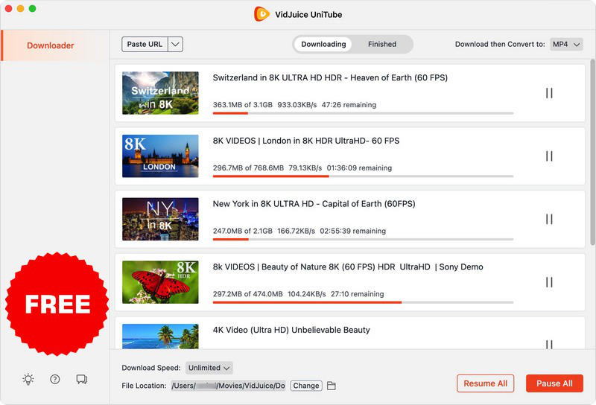Expand the Paste URL dropdown arrow
The image size is (596, 405).
[175, 44]
